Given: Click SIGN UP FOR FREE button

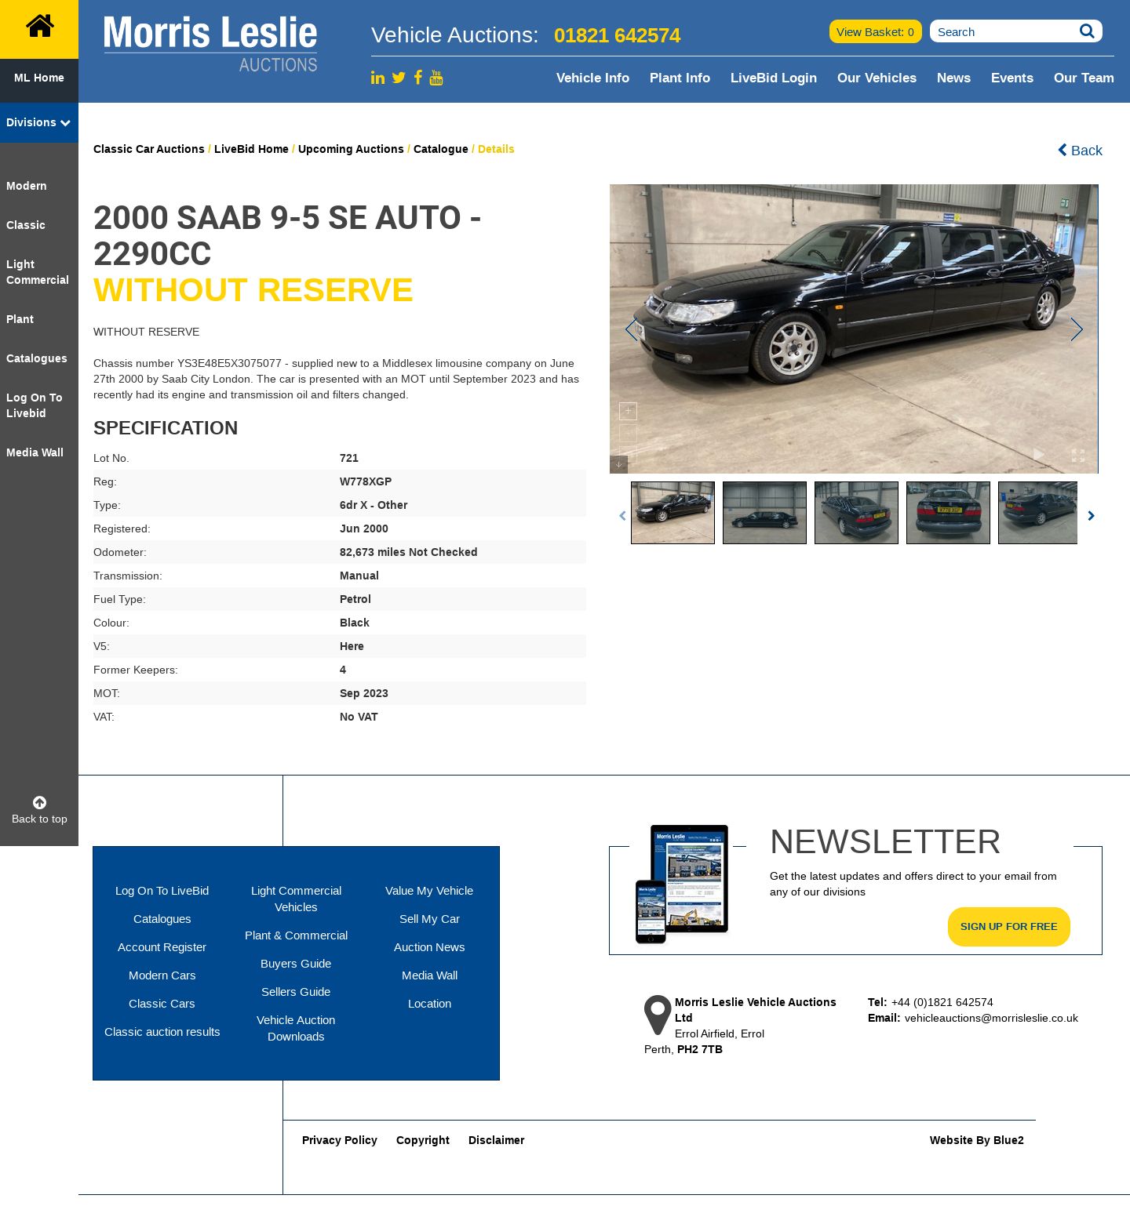Looking at the screenshot, I should (x=1009, y=927).
